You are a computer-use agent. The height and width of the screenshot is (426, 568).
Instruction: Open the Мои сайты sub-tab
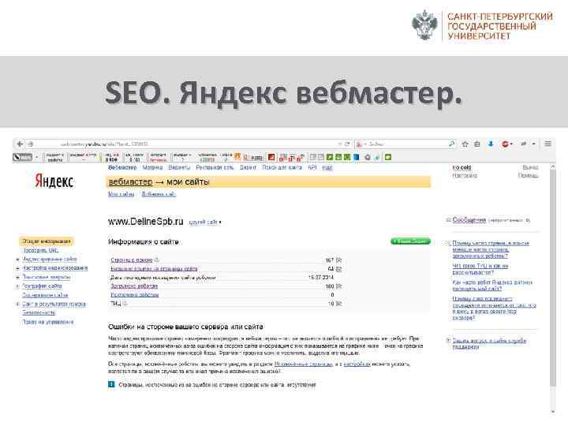(121, 194)
